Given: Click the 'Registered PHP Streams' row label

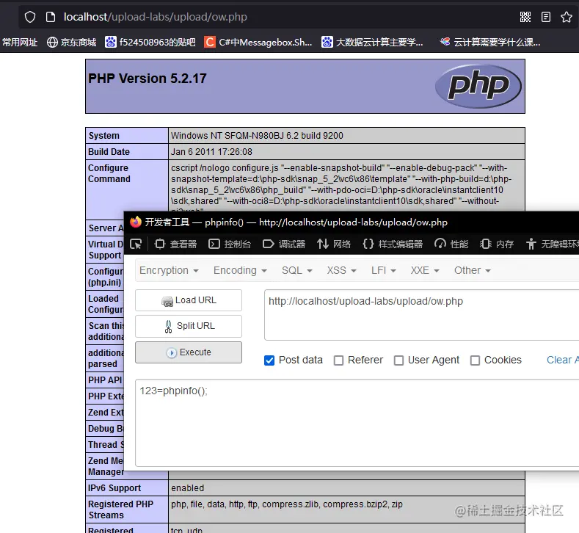Looking at the screenshot, I should coord(120,510).
